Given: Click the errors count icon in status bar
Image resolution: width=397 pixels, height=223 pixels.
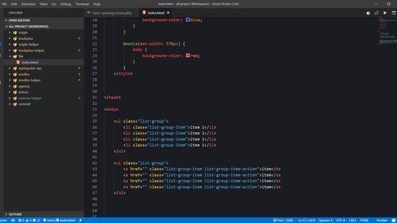Looking at the screenshot, I should click(20, 221).
